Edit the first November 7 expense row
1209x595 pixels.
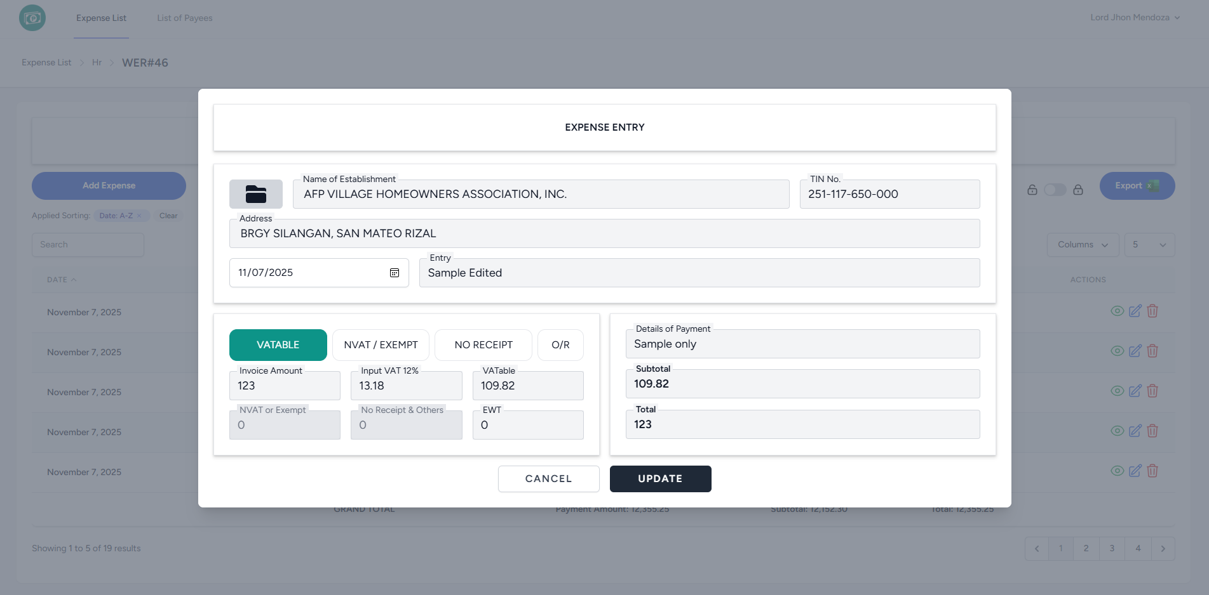(x=1135, y=311)
